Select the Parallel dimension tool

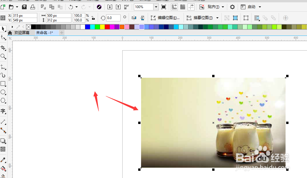pos(3,122)
